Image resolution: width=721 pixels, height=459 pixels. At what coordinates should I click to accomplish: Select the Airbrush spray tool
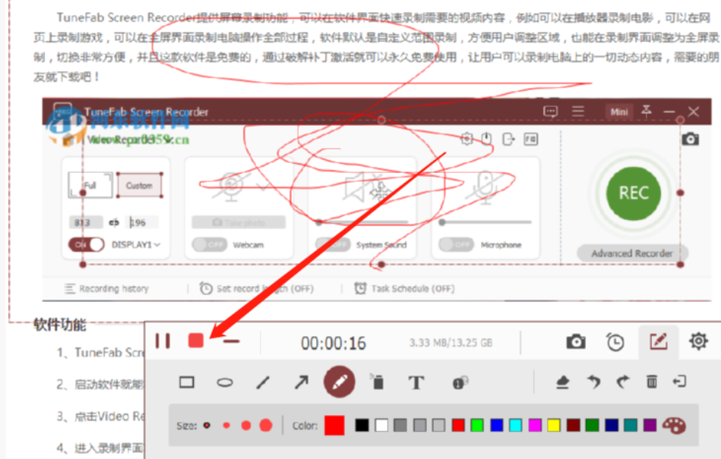[377, 382]
